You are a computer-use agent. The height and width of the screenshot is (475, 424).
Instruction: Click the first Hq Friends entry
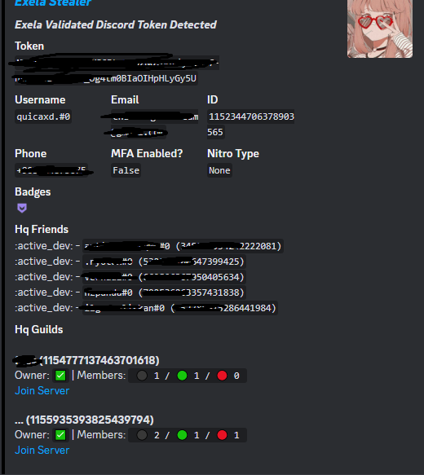[x=183, y=246]
